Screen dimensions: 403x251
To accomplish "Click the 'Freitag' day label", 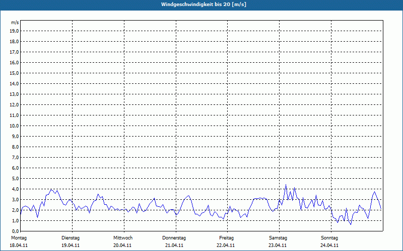I will click(x=226, y=238).
